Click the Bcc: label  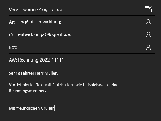click(13, 47)
